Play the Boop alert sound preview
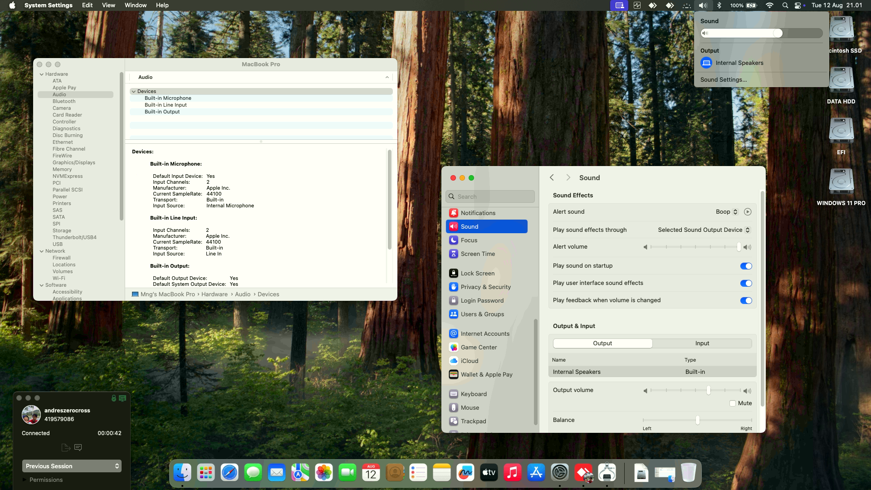The image size is (871, 490). pyautogui.click(x=748, y=212)
